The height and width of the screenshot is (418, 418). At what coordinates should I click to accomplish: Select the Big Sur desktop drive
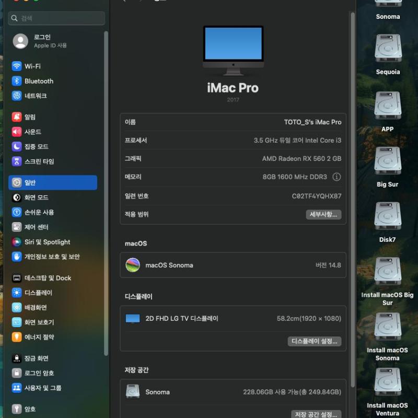[388, 162]
